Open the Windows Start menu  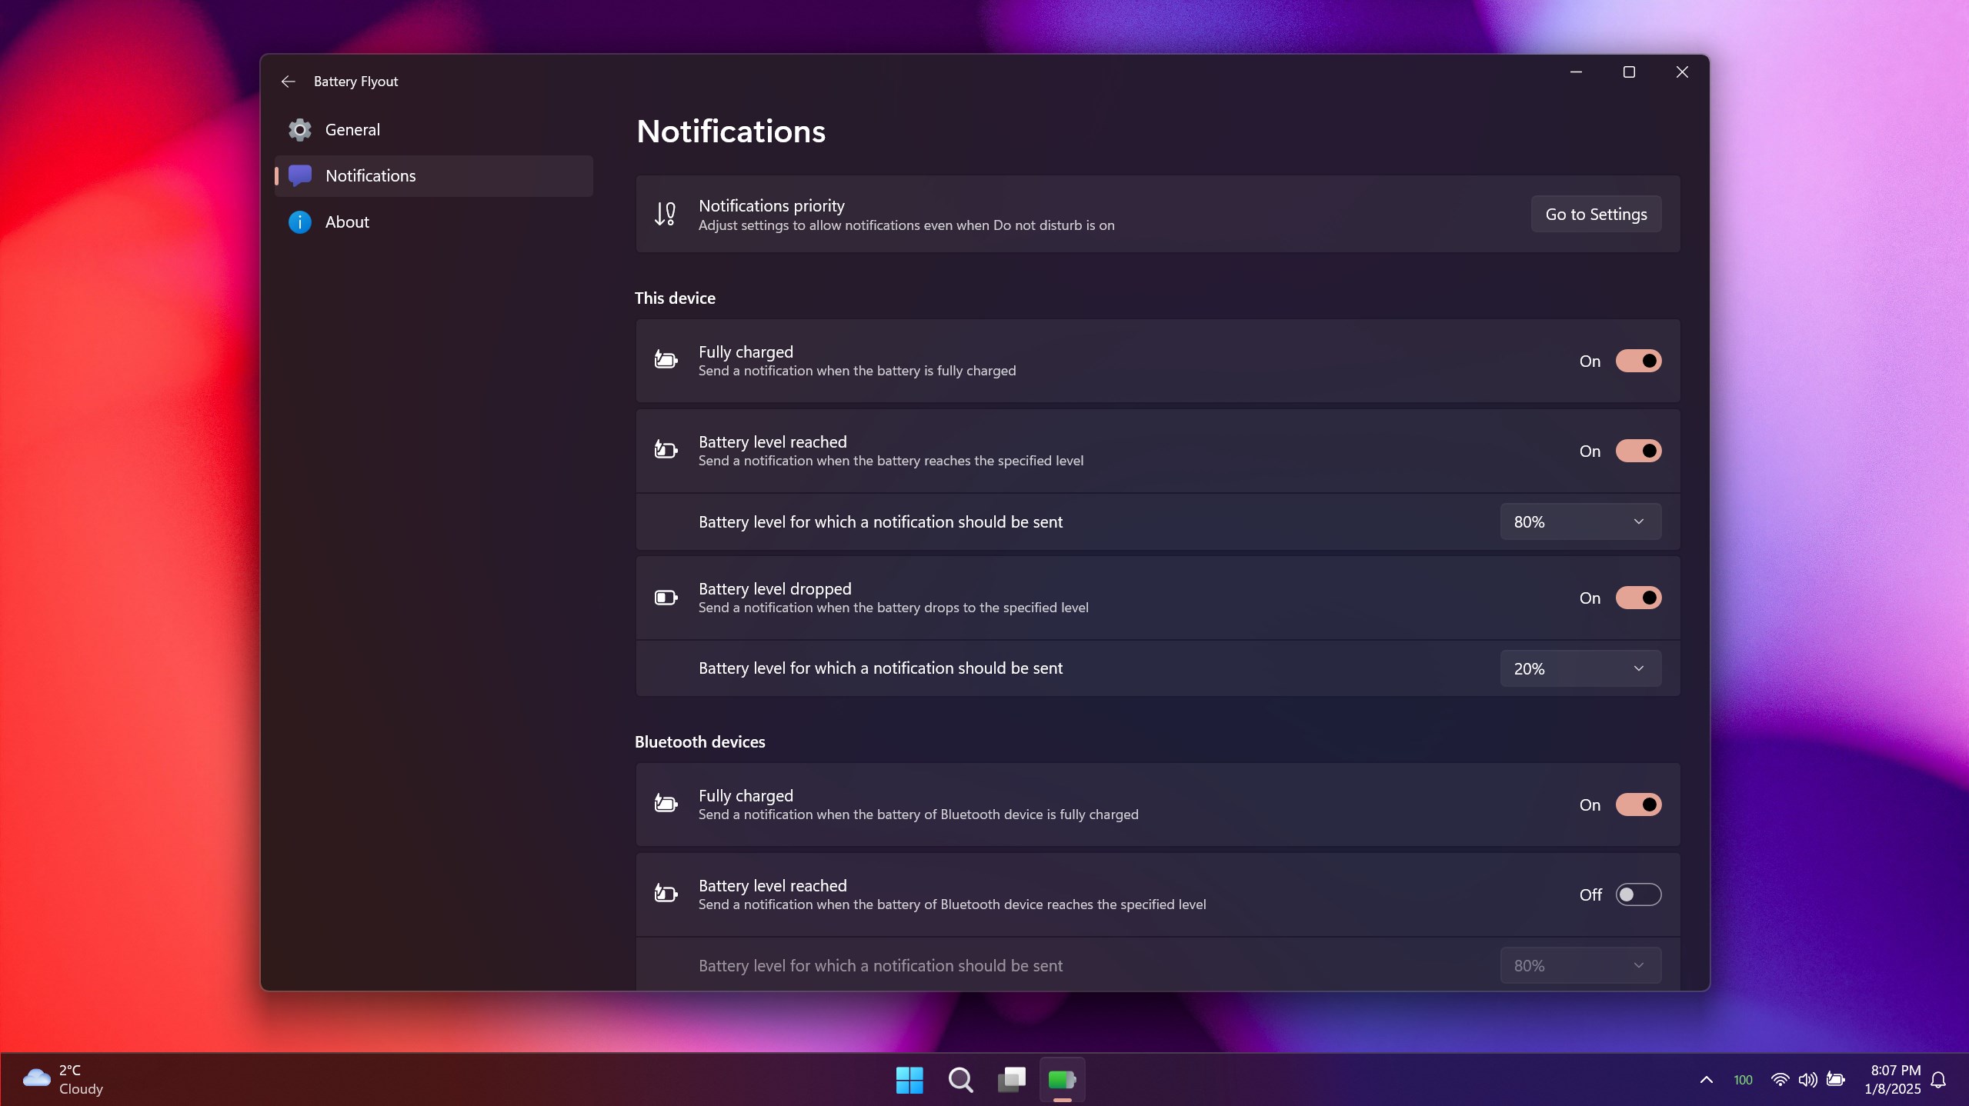[909, 1080]
